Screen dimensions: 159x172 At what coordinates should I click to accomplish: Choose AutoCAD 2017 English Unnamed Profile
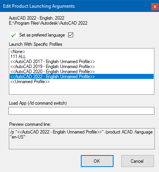pyautogui.click(x=52, y=62)
